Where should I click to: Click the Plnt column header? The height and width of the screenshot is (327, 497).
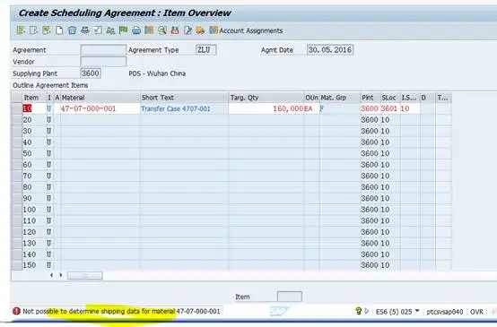(x=371, y=98)
